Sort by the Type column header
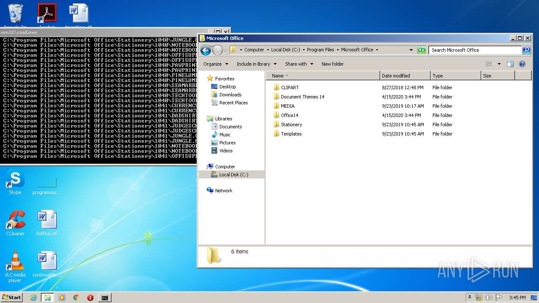The image size is (539, 303). tap(456, 76)
